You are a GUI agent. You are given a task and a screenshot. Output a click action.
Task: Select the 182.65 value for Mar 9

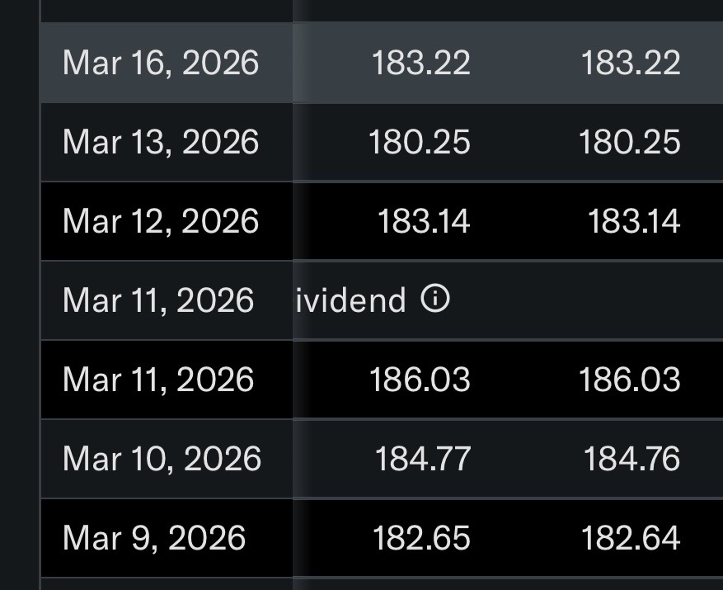click(x=421, y=538)
